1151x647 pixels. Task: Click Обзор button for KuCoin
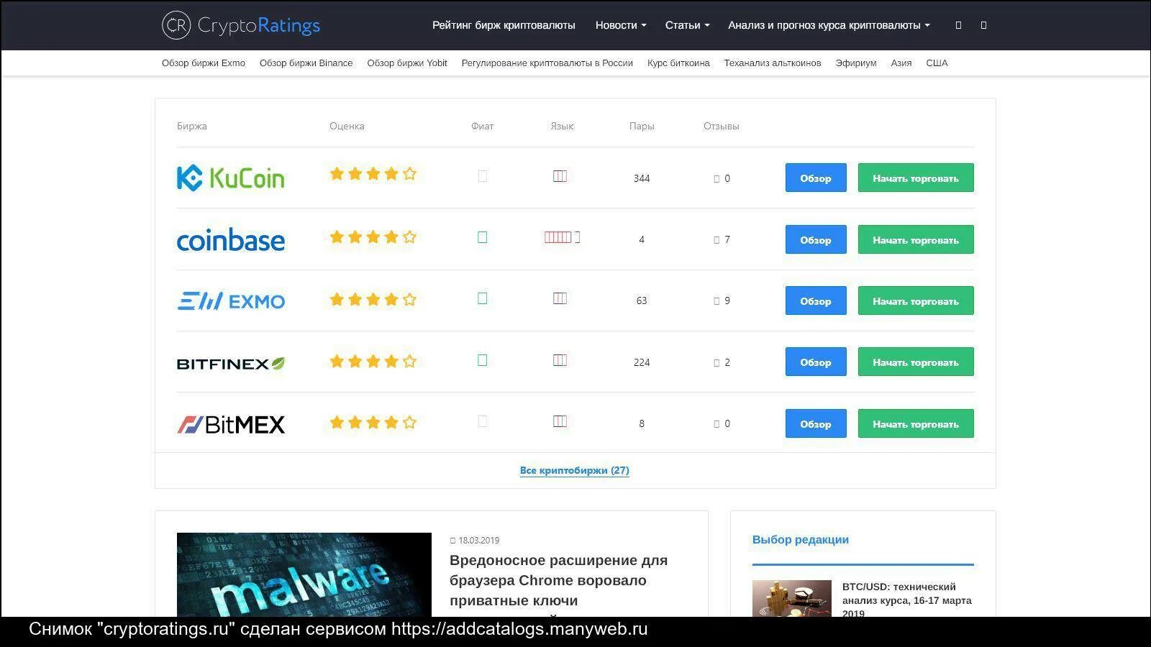click(816, 178)
